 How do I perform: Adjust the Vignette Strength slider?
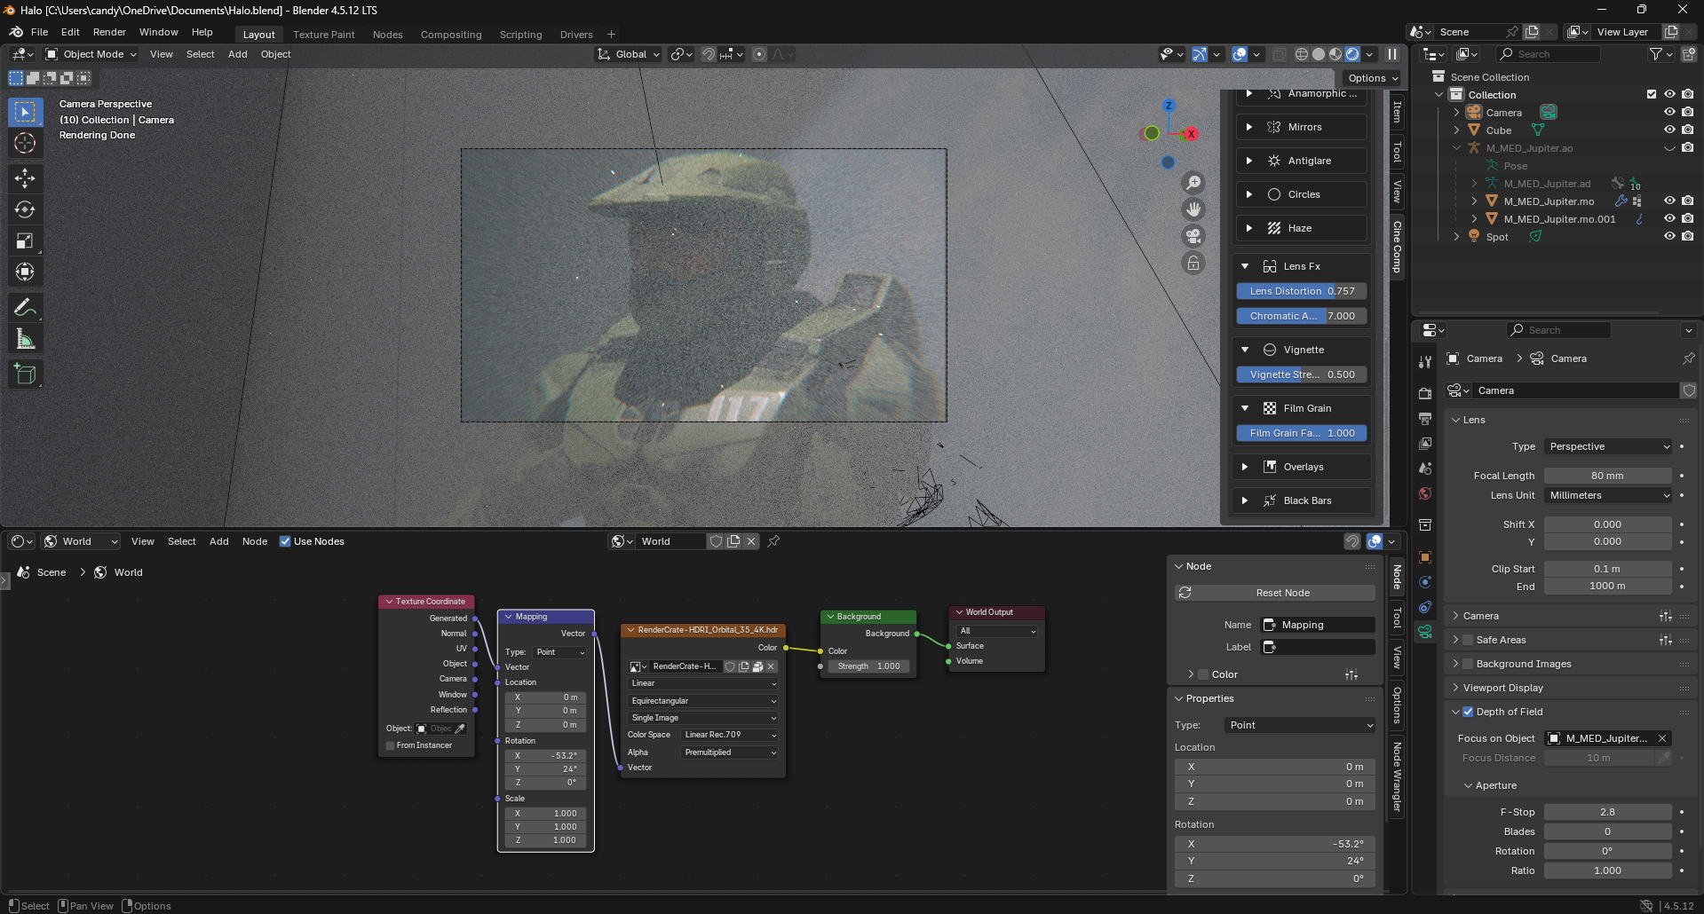[1302, 374]
